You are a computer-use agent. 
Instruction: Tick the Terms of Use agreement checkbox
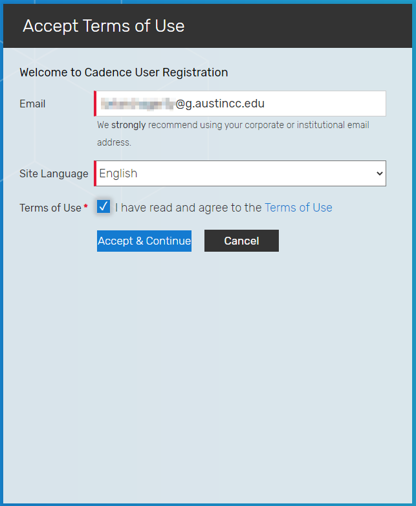click(x=104, y=206)
